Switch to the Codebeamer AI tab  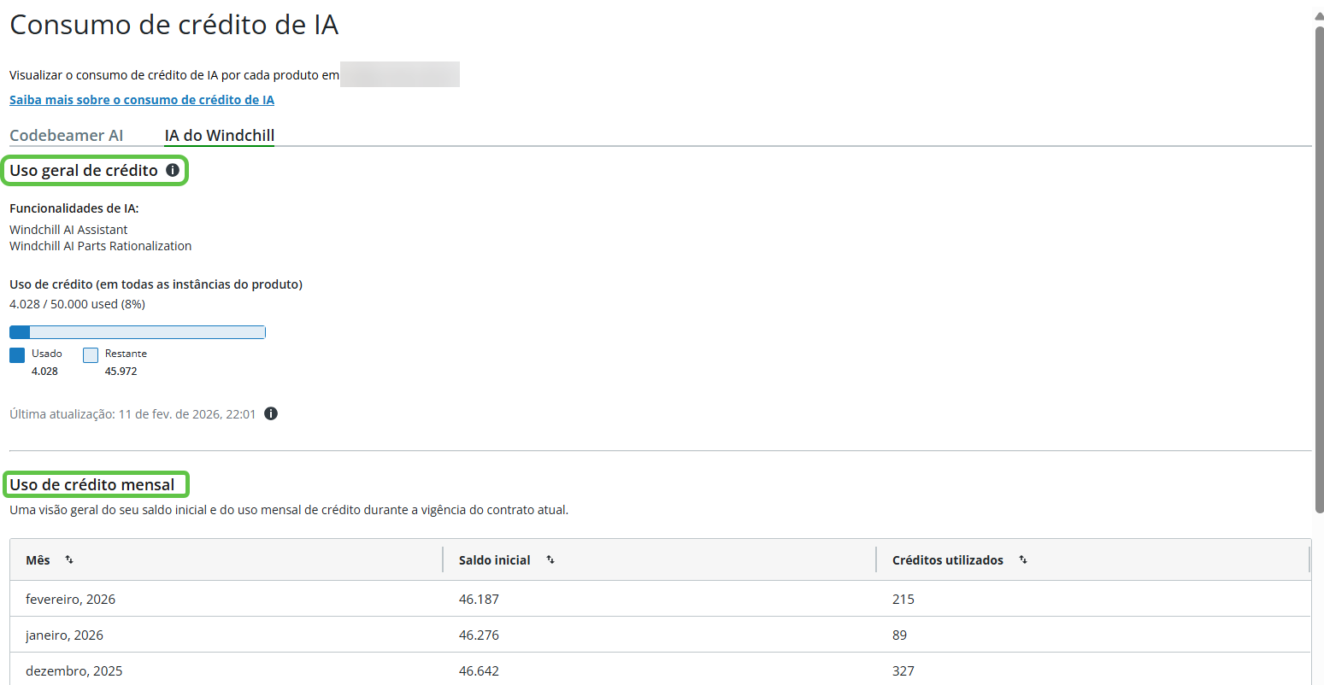click(x=67, y=135)
